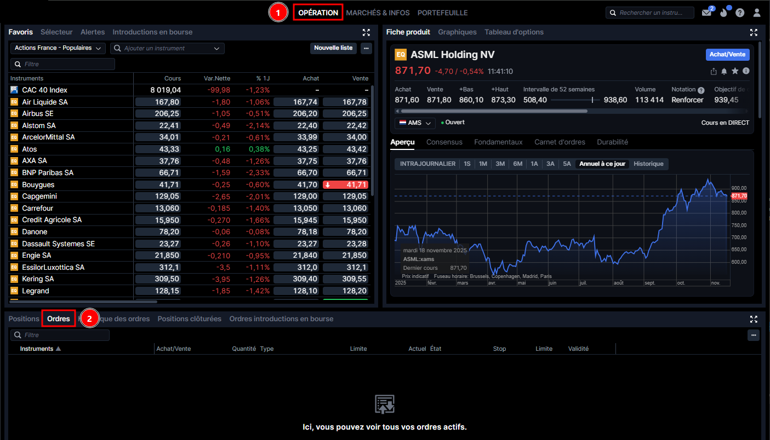Open the help question mark icon

coord(740,13)
